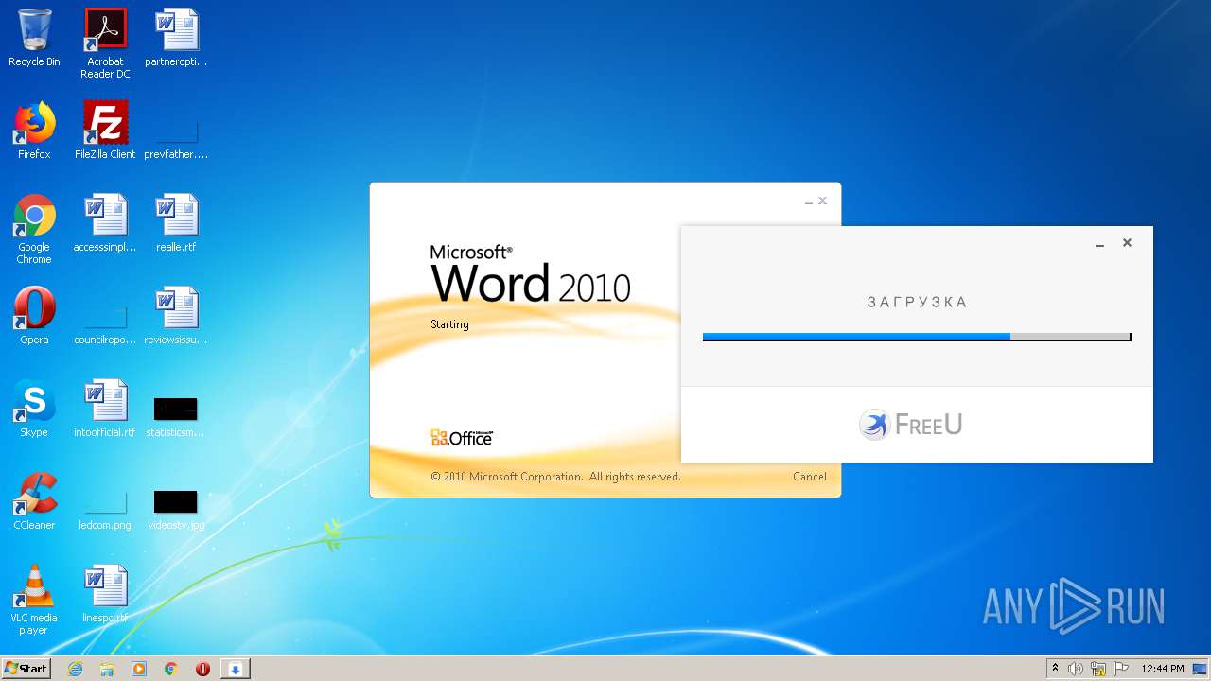
Task: Select the prevfather file on desktop
Action: pyautogui.click(x=176, y=140)
